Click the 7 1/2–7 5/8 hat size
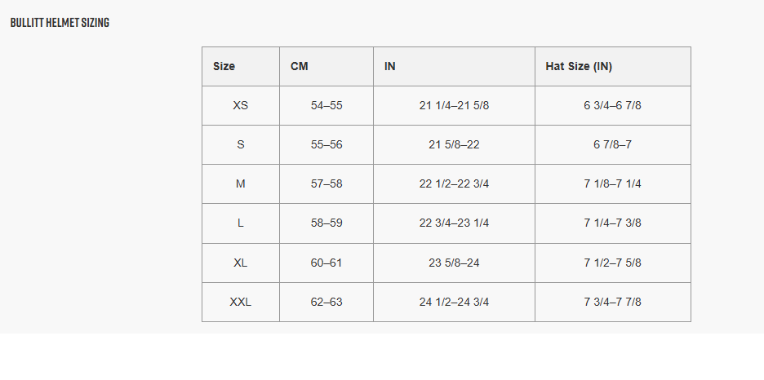764x380 pixels. (612, 263)
